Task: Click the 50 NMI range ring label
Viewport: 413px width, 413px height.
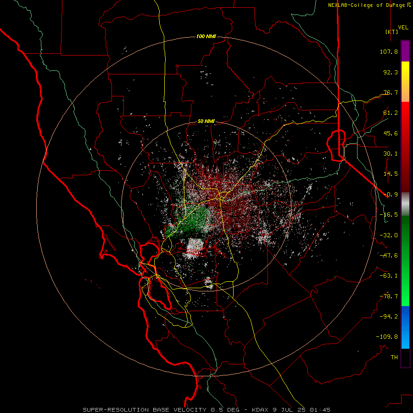Action: point(206,122)
